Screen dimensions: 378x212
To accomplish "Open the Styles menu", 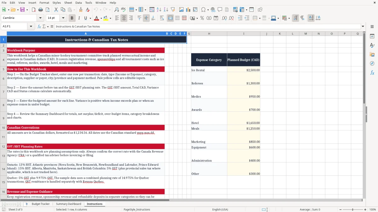I will coord(57,3).
